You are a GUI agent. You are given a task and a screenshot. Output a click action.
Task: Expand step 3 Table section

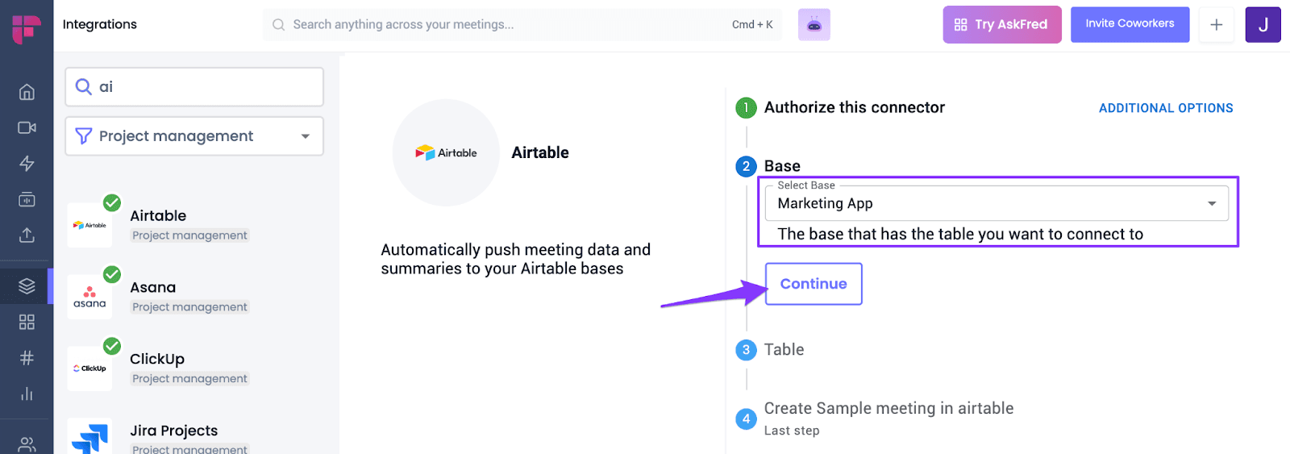tap(784, 350)
